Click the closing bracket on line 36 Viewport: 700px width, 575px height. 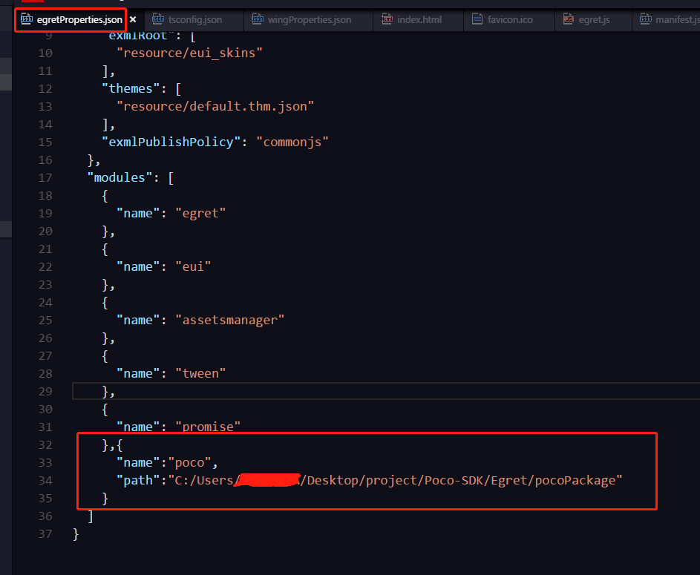pos(91,516)
